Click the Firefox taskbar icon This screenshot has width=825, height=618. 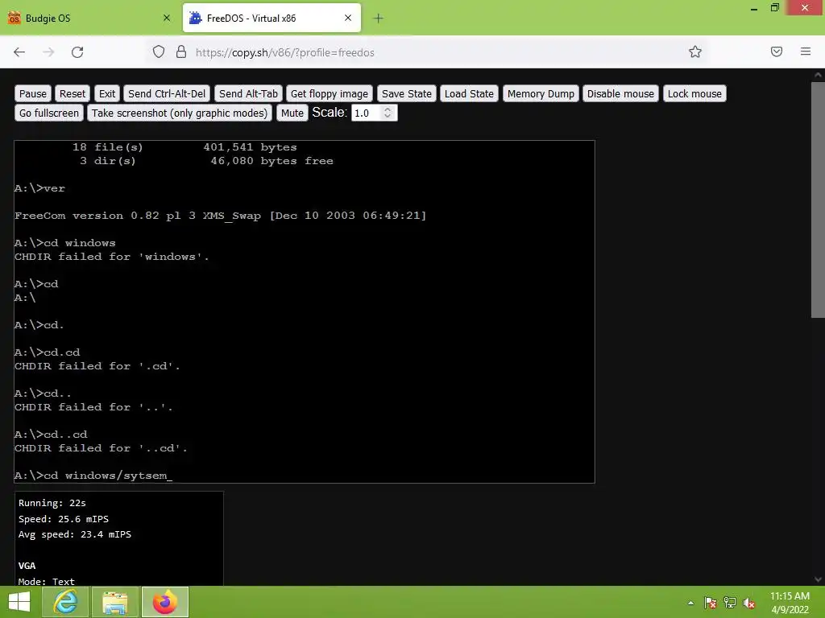pyautogui.click(x=164, y=602)
